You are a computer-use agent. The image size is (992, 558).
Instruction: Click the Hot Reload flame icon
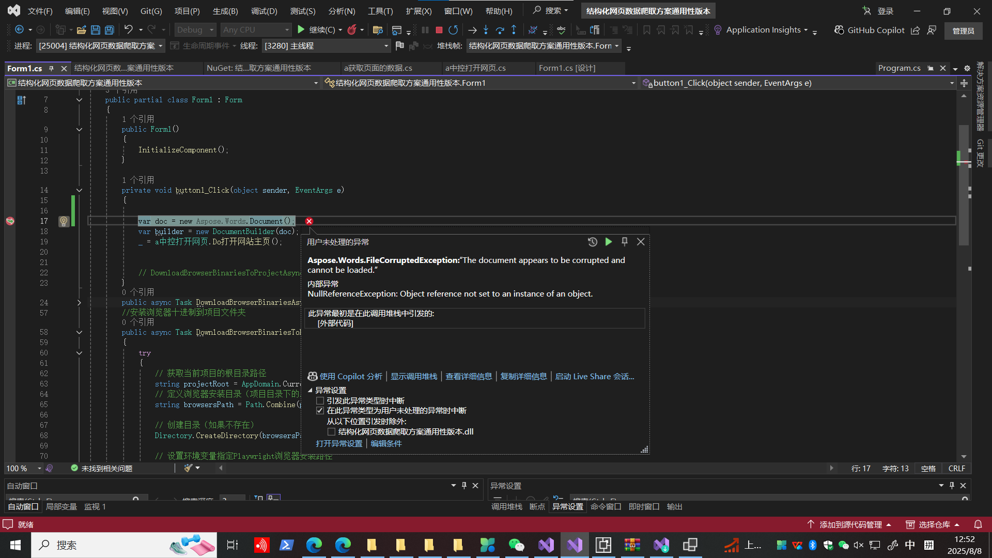click(352, 30)
